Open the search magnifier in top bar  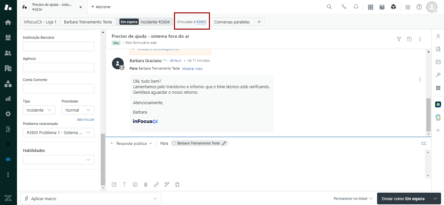click(x=329, y=7)
